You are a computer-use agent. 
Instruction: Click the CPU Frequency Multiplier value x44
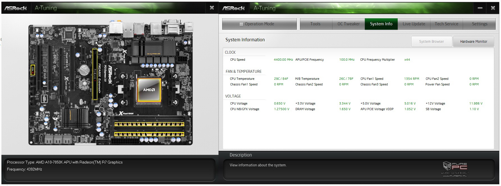click(407, 60)
